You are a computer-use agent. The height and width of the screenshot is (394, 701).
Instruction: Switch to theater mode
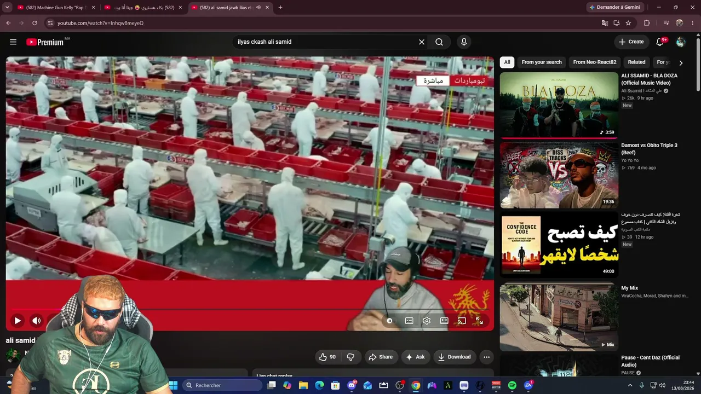pyautogui.click(x=444, y=321)
